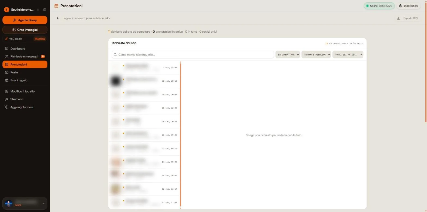Select the request dated 12 set, 23:17
427x212 pixels.
(x=144, y=189)
